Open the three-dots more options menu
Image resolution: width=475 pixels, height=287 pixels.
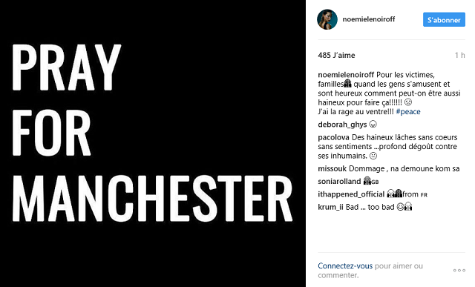point(459,271)
